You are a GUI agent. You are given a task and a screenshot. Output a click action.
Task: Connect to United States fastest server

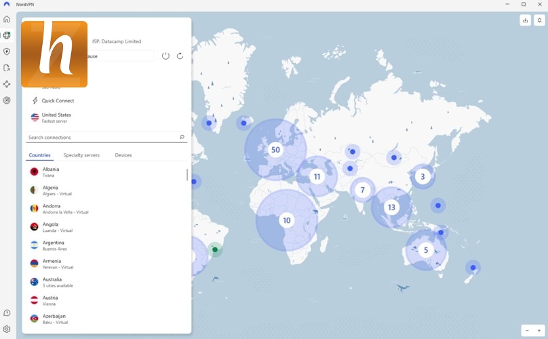pyautogui.click(x=56, y=117)
